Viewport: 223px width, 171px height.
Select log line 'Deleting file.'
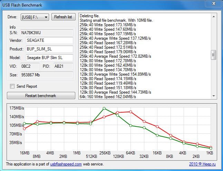[x=90, y=16]
